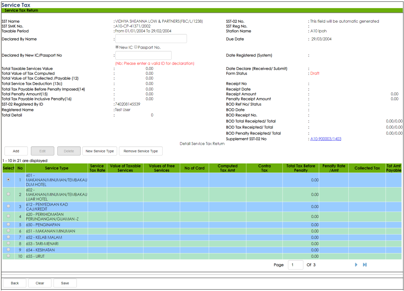Click the Service Type column header
Image resolution: width=404 pixels, height=291 pixels.
click(x=56, y=168)
